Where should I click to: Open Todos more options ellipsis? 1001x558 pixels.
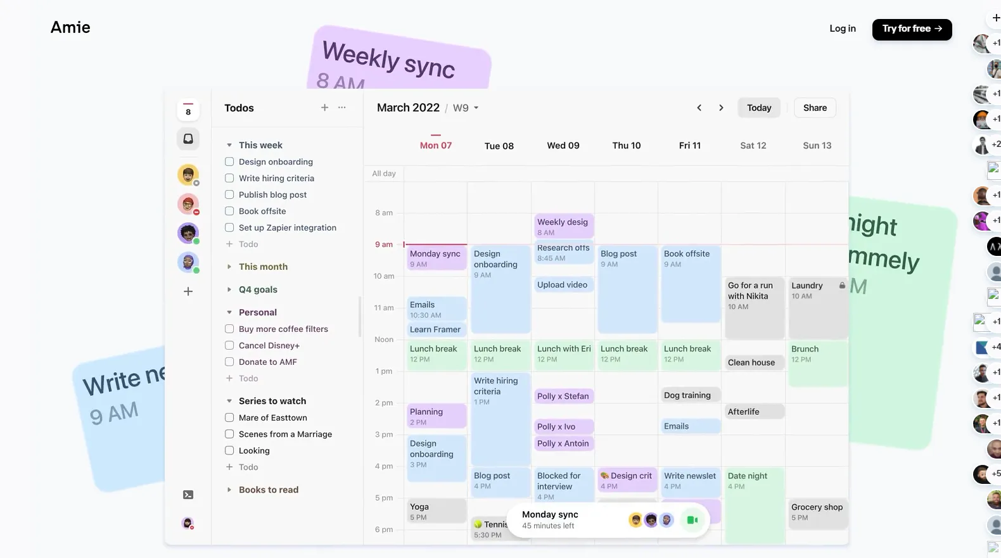(x=342, y=108)
